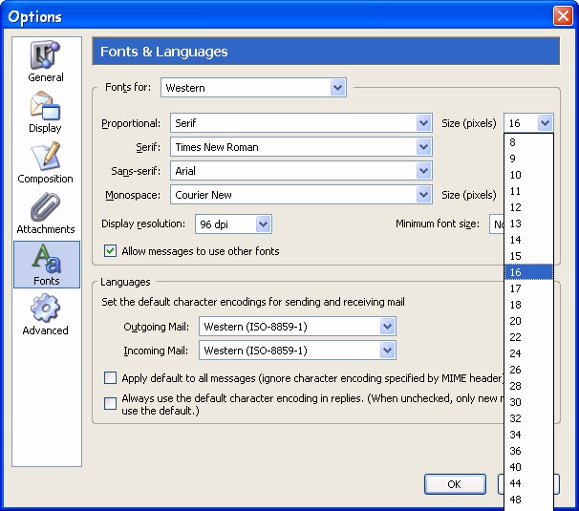Uncheck Allow messages to use other fonts

click(111, 251)
